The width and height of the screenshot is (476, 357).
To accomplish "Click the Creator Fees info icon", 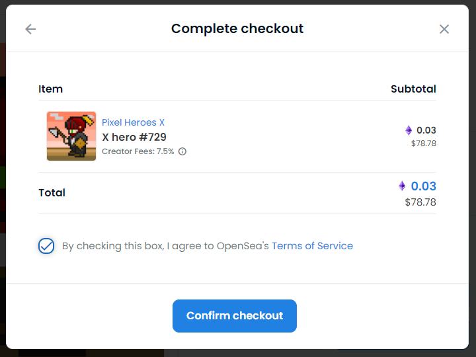I will (x=182, y=151).
